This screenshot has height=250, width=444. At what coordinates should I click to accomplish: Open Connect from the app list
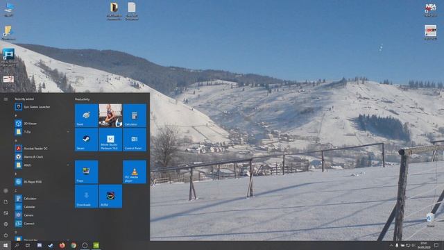pyautogui.click(x=42, y=224)
